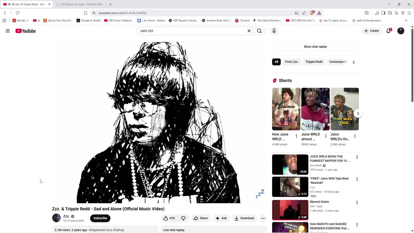Open more actions three-dot menu under video
The image size is (414, 233).
click(263, 218)
